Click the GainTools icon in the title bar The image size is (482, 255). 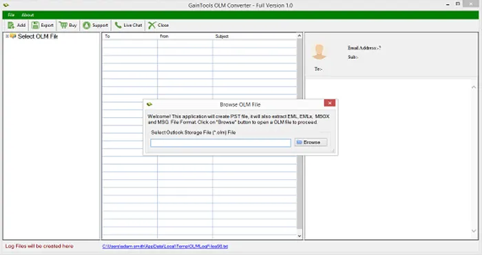pos(6,5)
